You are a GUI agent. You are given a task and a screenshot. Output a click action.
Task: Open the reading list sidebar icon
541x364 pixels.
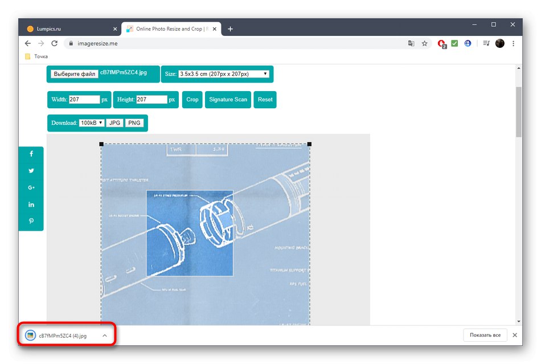(x=486, y=43)
